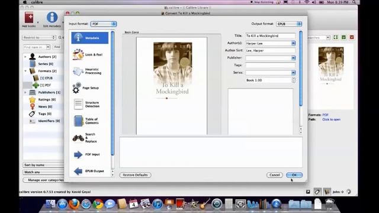Click the Edit metadata toolbar icon
The width and height of the screenshot is (379, 213).
coord(52,20)
